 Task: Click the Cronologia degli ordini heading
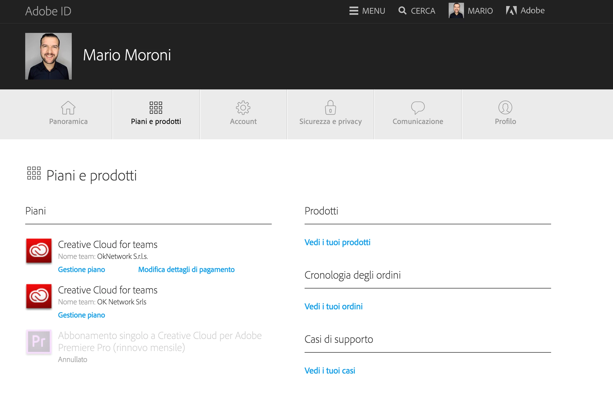(x=353, y=275)
